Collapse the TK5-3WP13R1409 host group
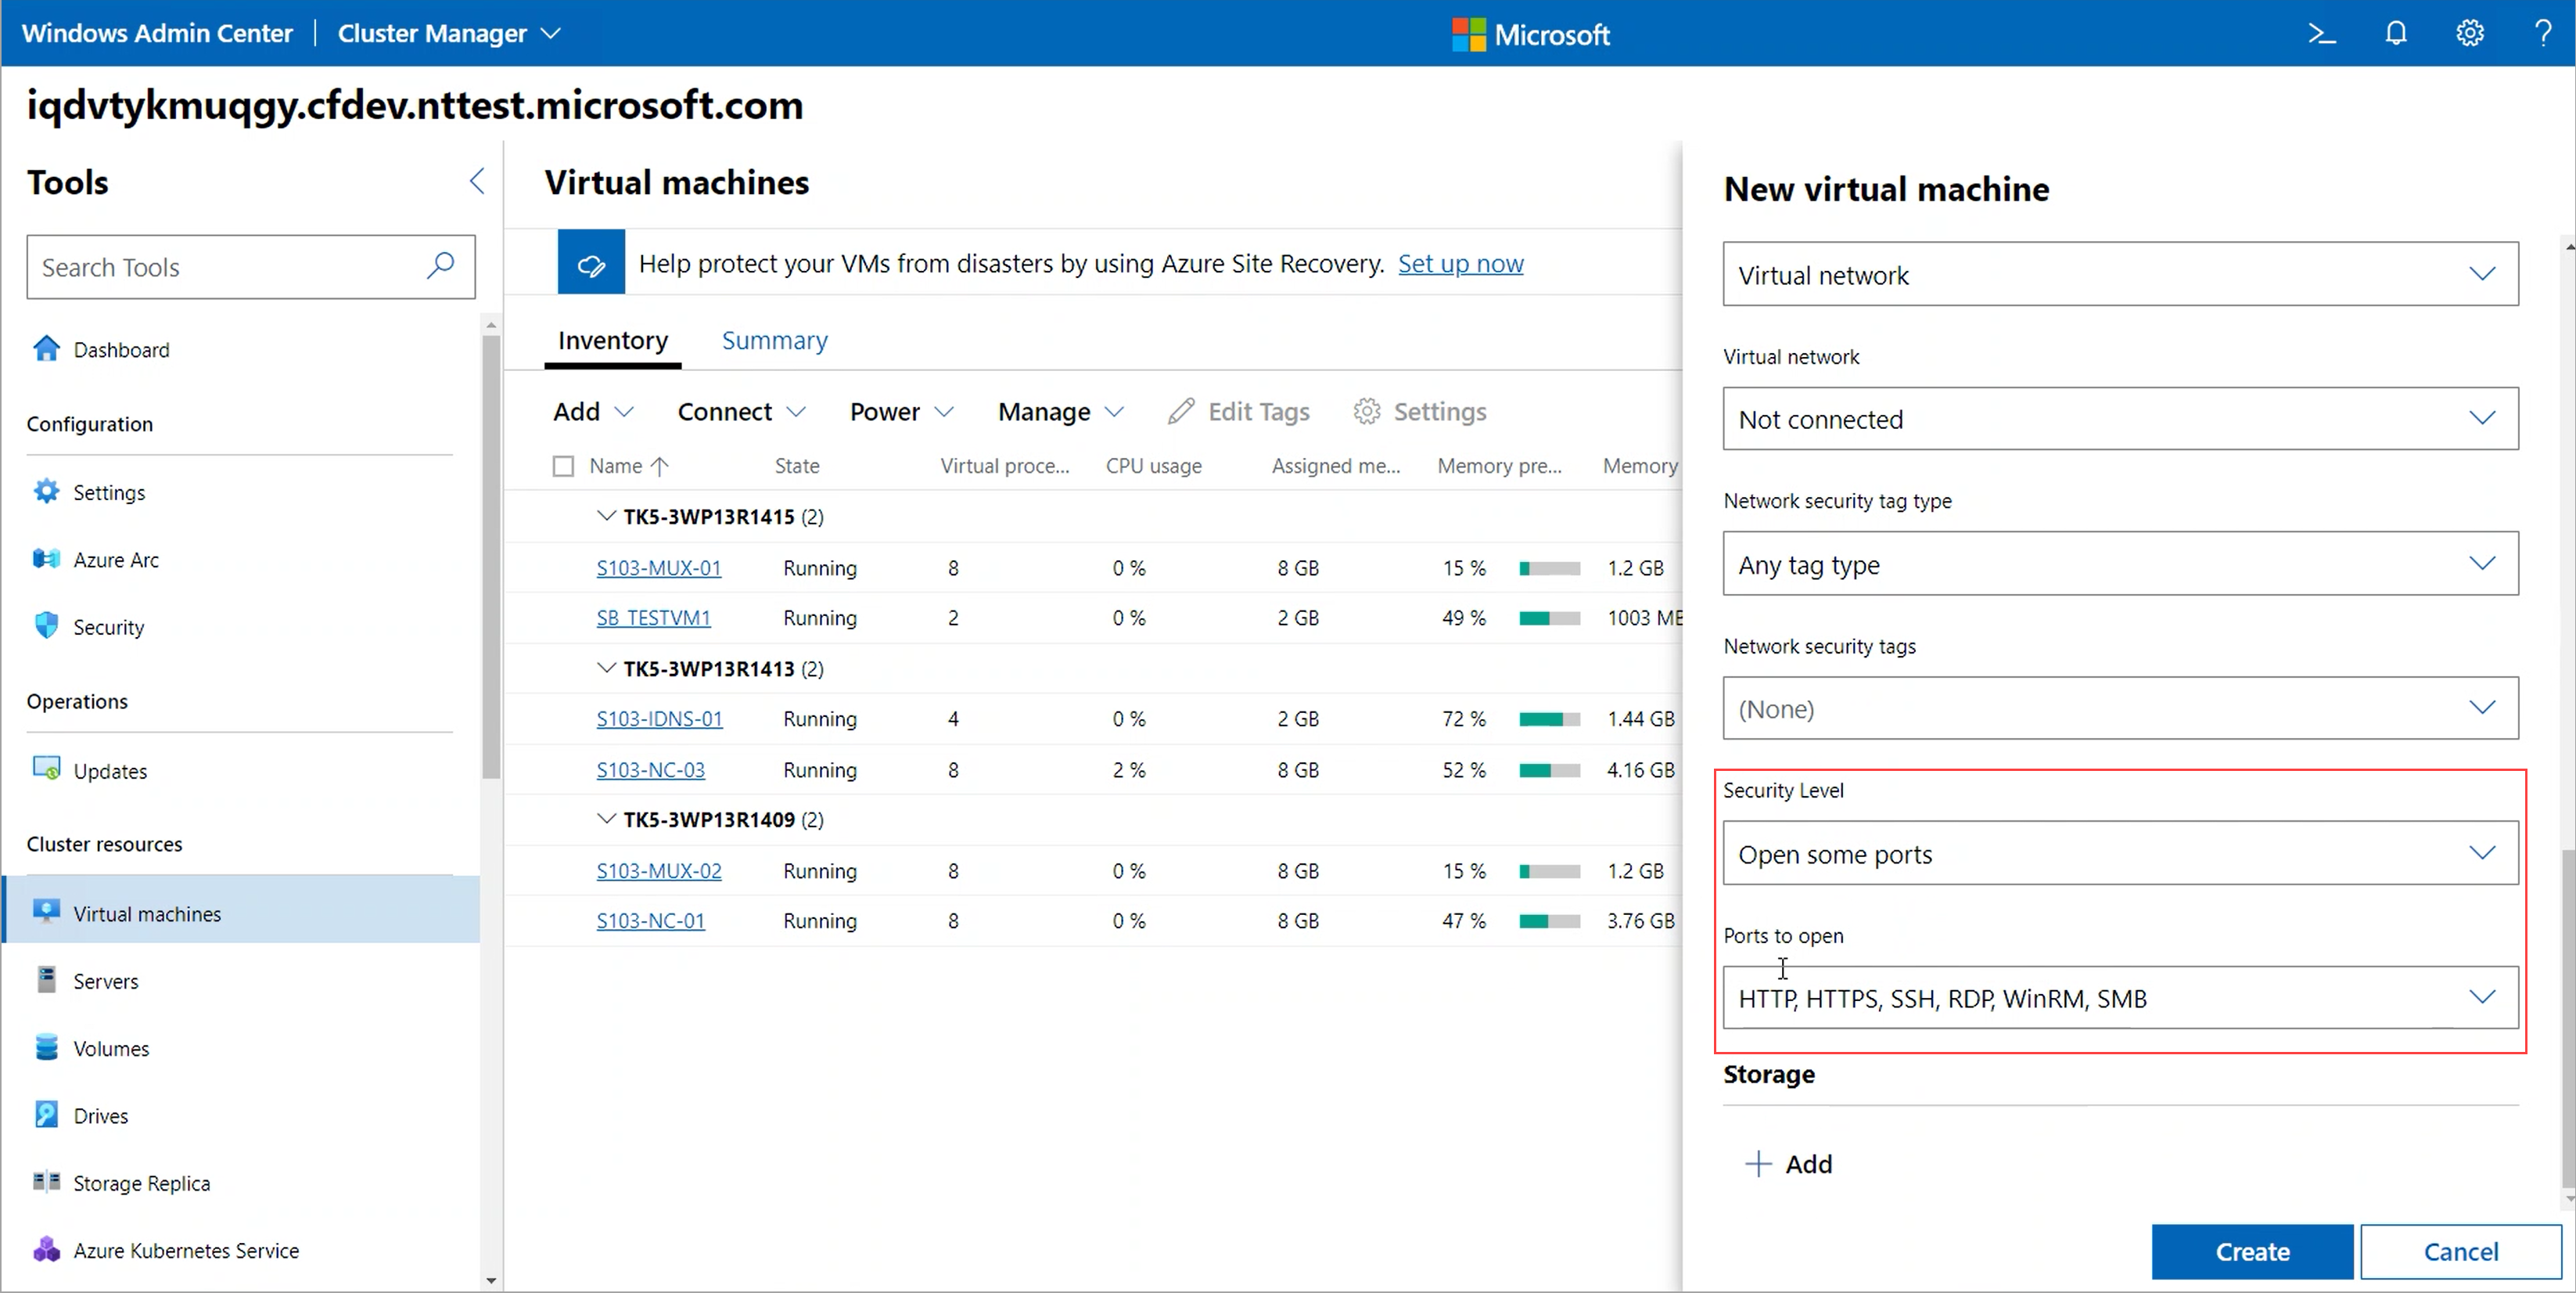This screenshot has height=1293, width=2576. (x=605, y=819)
